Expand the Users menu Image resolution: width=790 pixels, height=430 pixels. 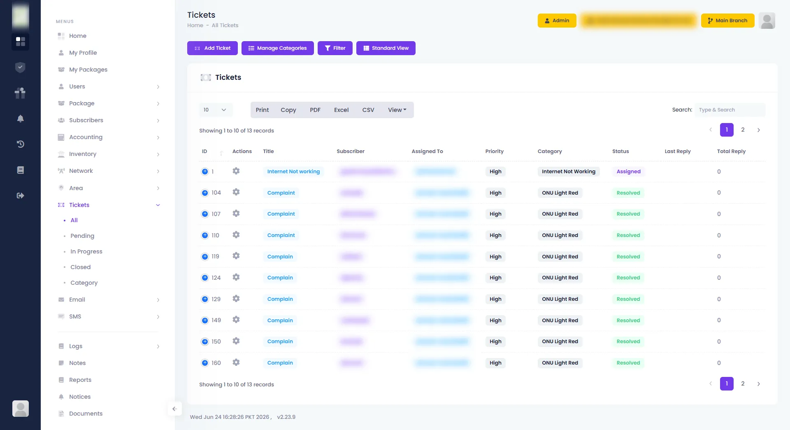(x=109, y=86)
